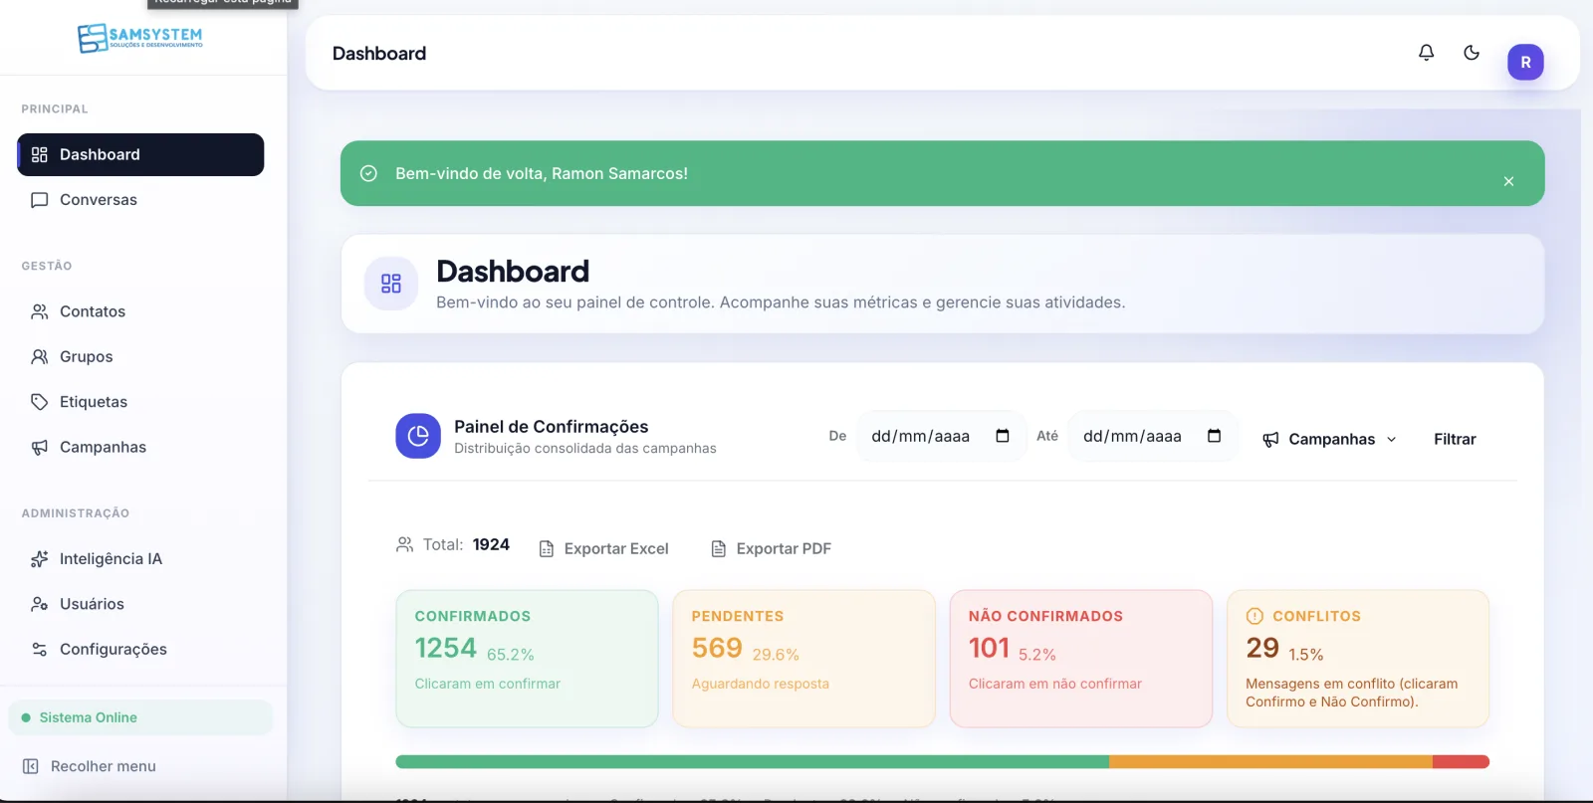The height and width of the screenshot is (803, 1593).
Task: Click "Aguardando resposta" text
Action: (x=761, y=684)
